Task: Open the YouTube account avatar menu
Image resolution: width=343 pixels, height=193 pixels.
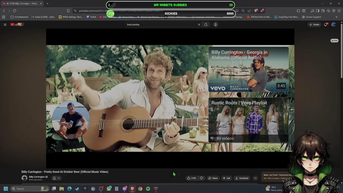Action: pyautogui.click(x=334, y=24)
